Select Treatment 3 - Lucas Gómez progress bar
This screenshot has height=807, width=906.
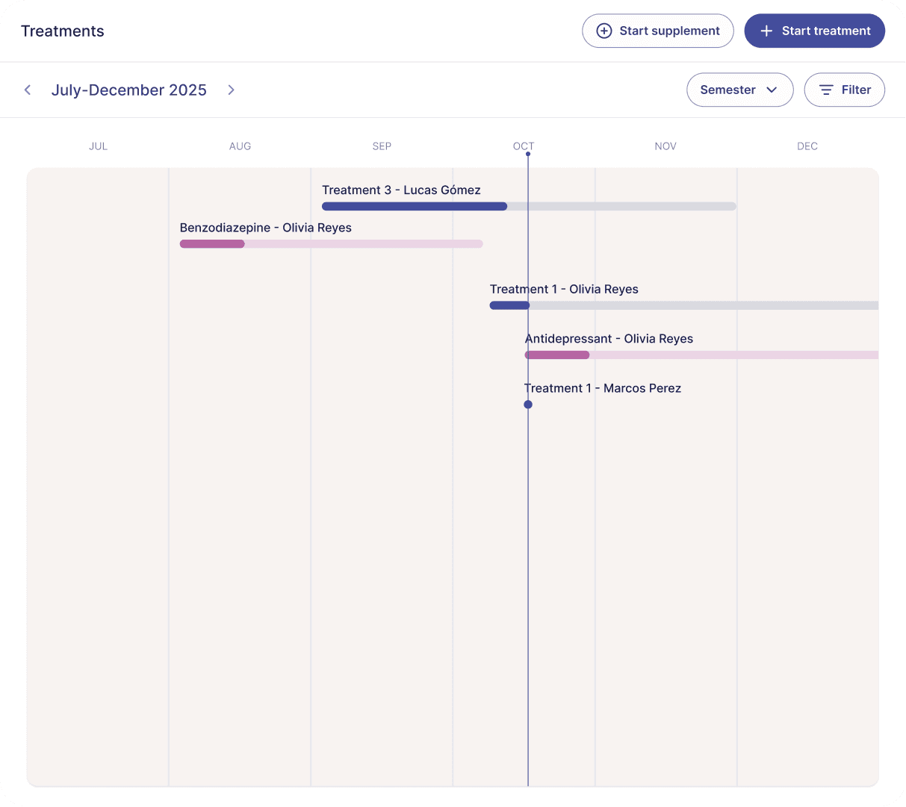[x=529, y=206]
